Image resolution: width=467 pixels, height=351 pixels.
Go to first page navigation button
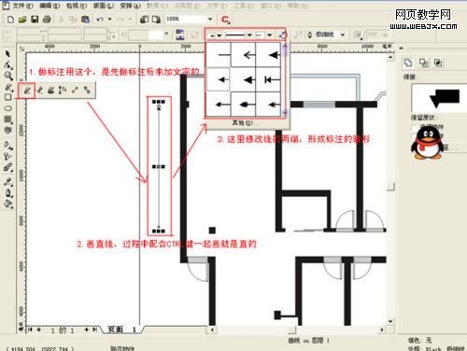(30, 330)
